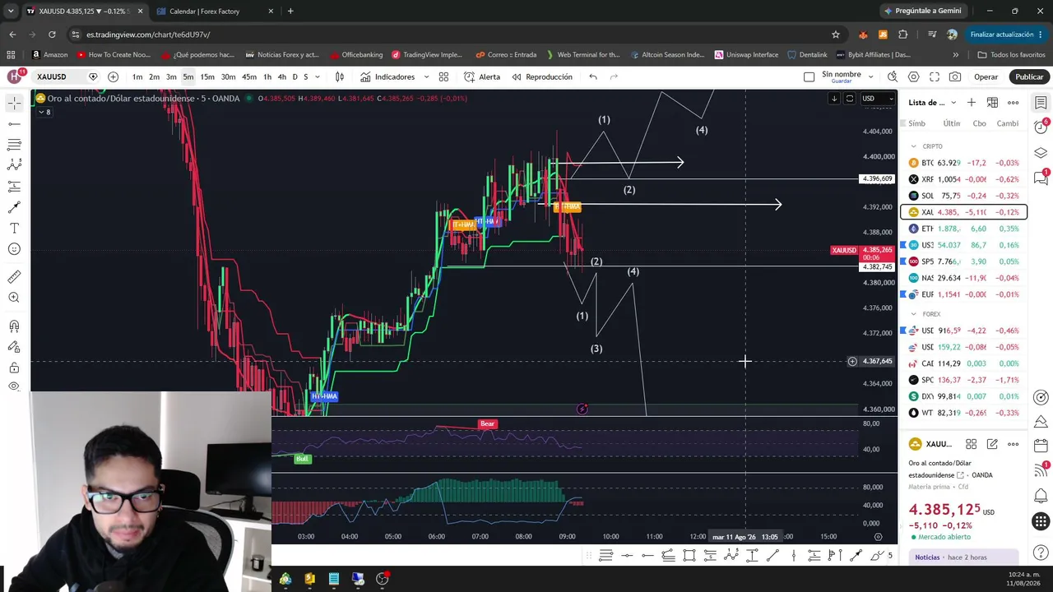Toggle magnet mode for drawings

click(14, 326)
